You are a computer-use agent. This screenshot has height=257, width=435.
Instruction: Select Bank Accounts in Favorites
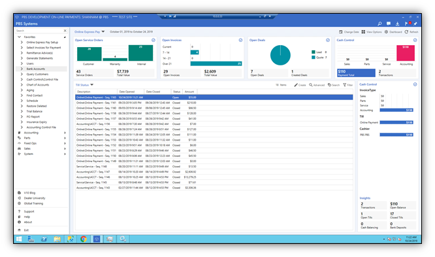35,69
